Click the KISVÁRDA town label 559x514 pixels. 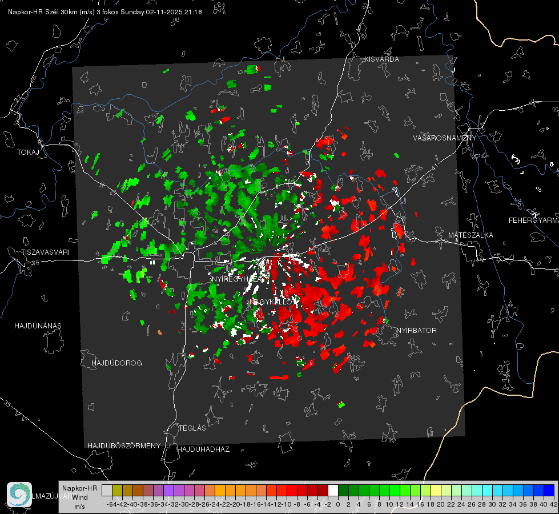click(x=381, y=59)
